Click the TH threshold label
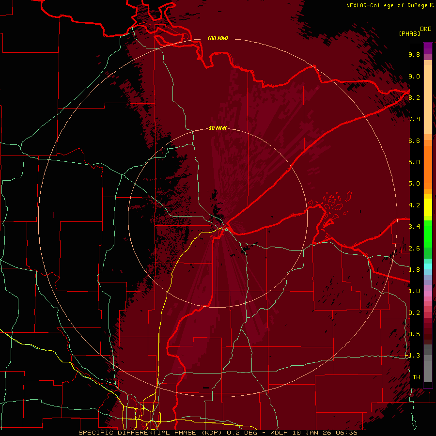 coord(416,377)
